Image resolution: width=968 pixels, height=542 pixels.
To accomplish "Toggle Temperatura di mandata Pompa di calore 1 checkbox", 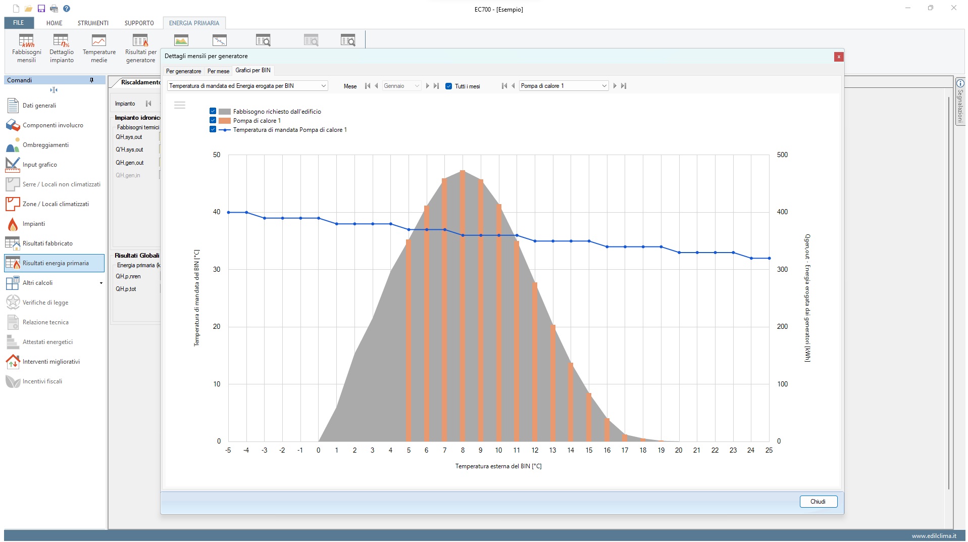I will pos(213,129).
